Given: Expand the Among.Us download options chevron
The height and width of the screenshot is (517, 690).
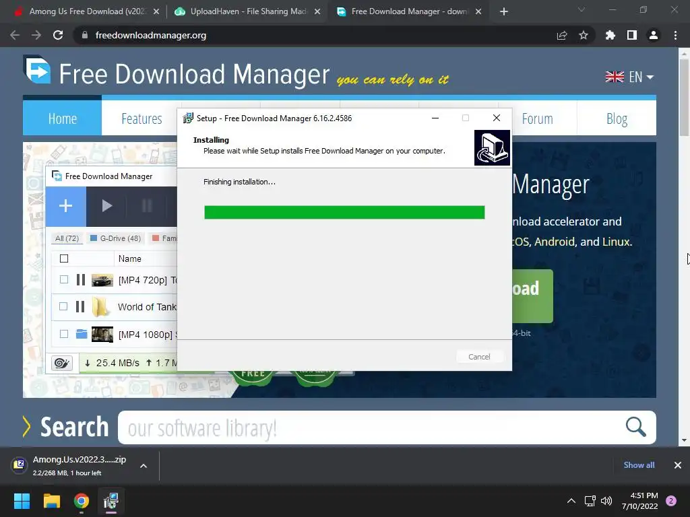Looking at the screenshot, I should click(144, 466).
